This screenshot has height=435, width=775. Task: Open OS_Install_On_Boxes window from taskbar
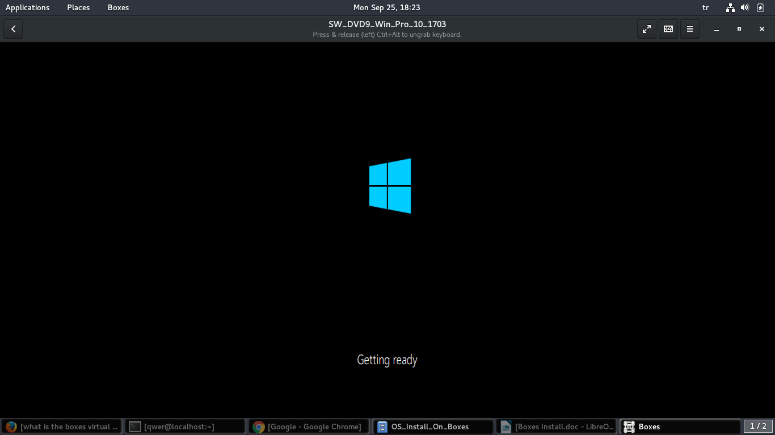(432, 427)
